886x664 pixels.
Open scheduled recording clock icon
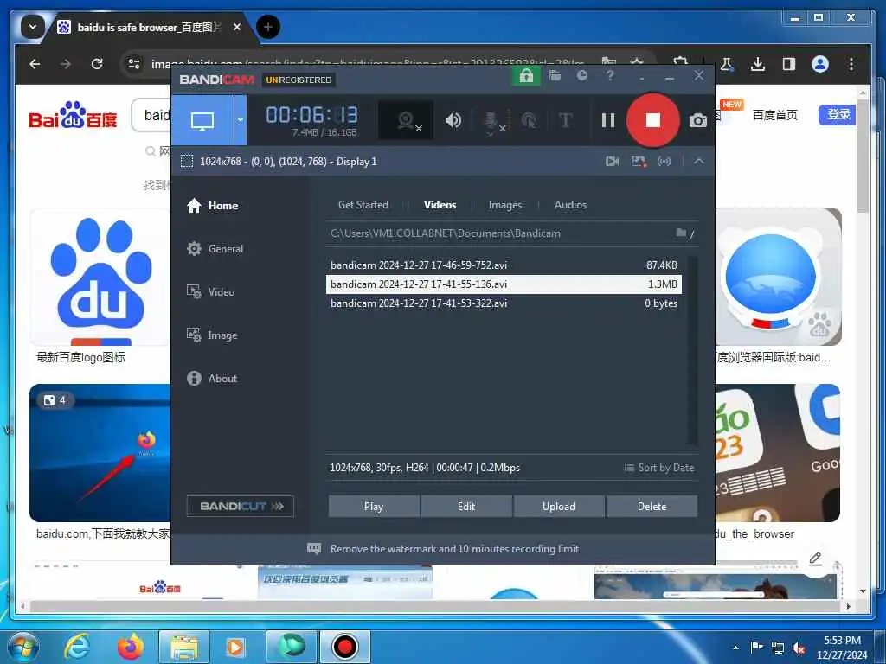coord(582,76)
